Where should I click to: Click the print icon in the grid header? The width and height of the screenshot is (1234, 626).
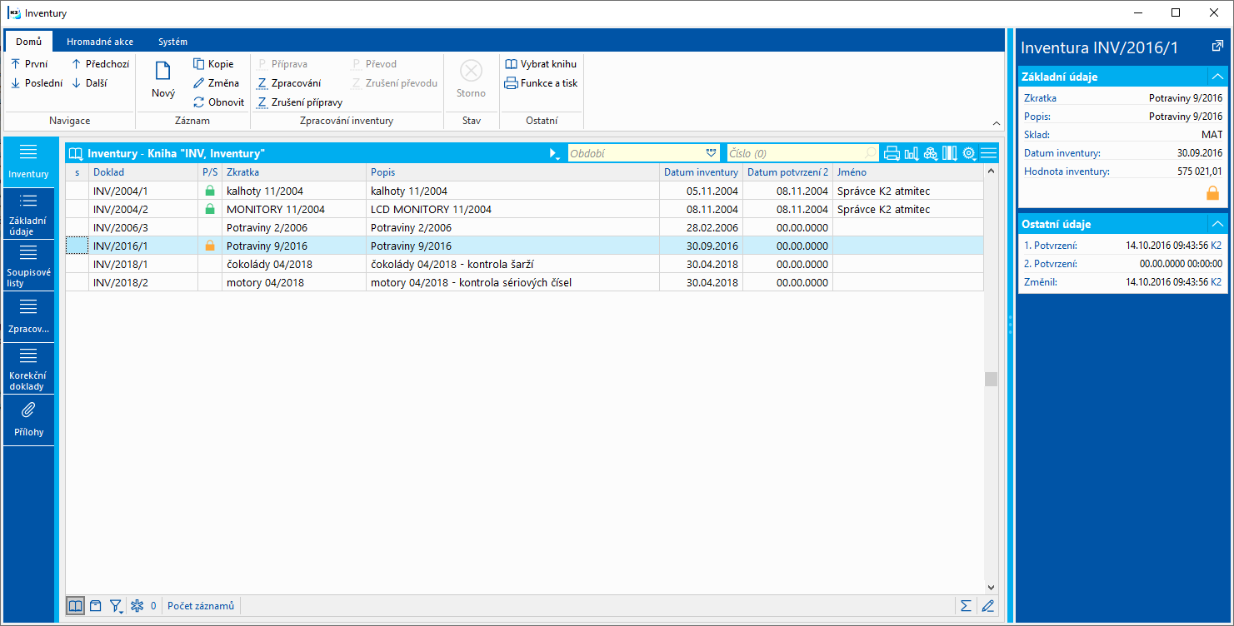tap(892, 153)
